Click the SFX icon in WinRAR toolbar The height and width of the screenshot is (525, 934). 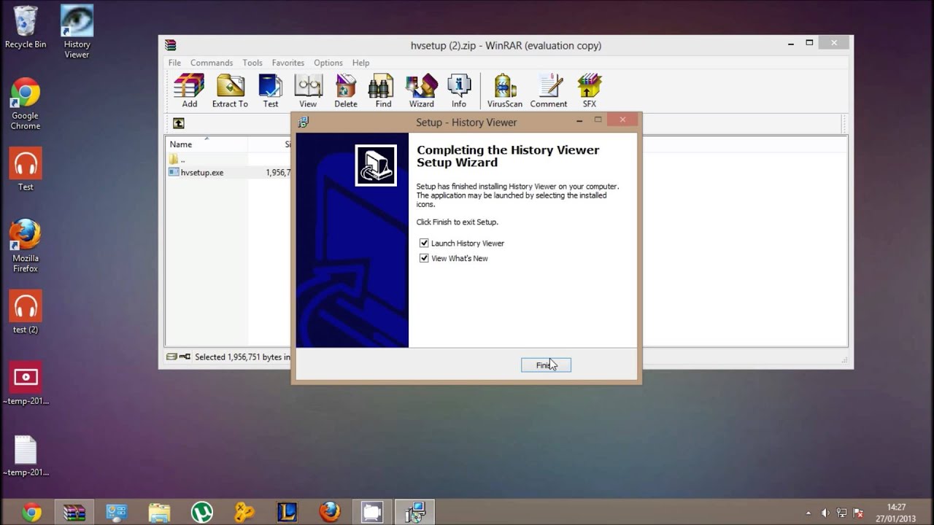tap(590, 90)
